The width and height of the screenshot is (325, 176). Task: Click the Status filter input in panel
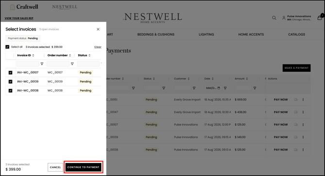(x=88, y=64)
